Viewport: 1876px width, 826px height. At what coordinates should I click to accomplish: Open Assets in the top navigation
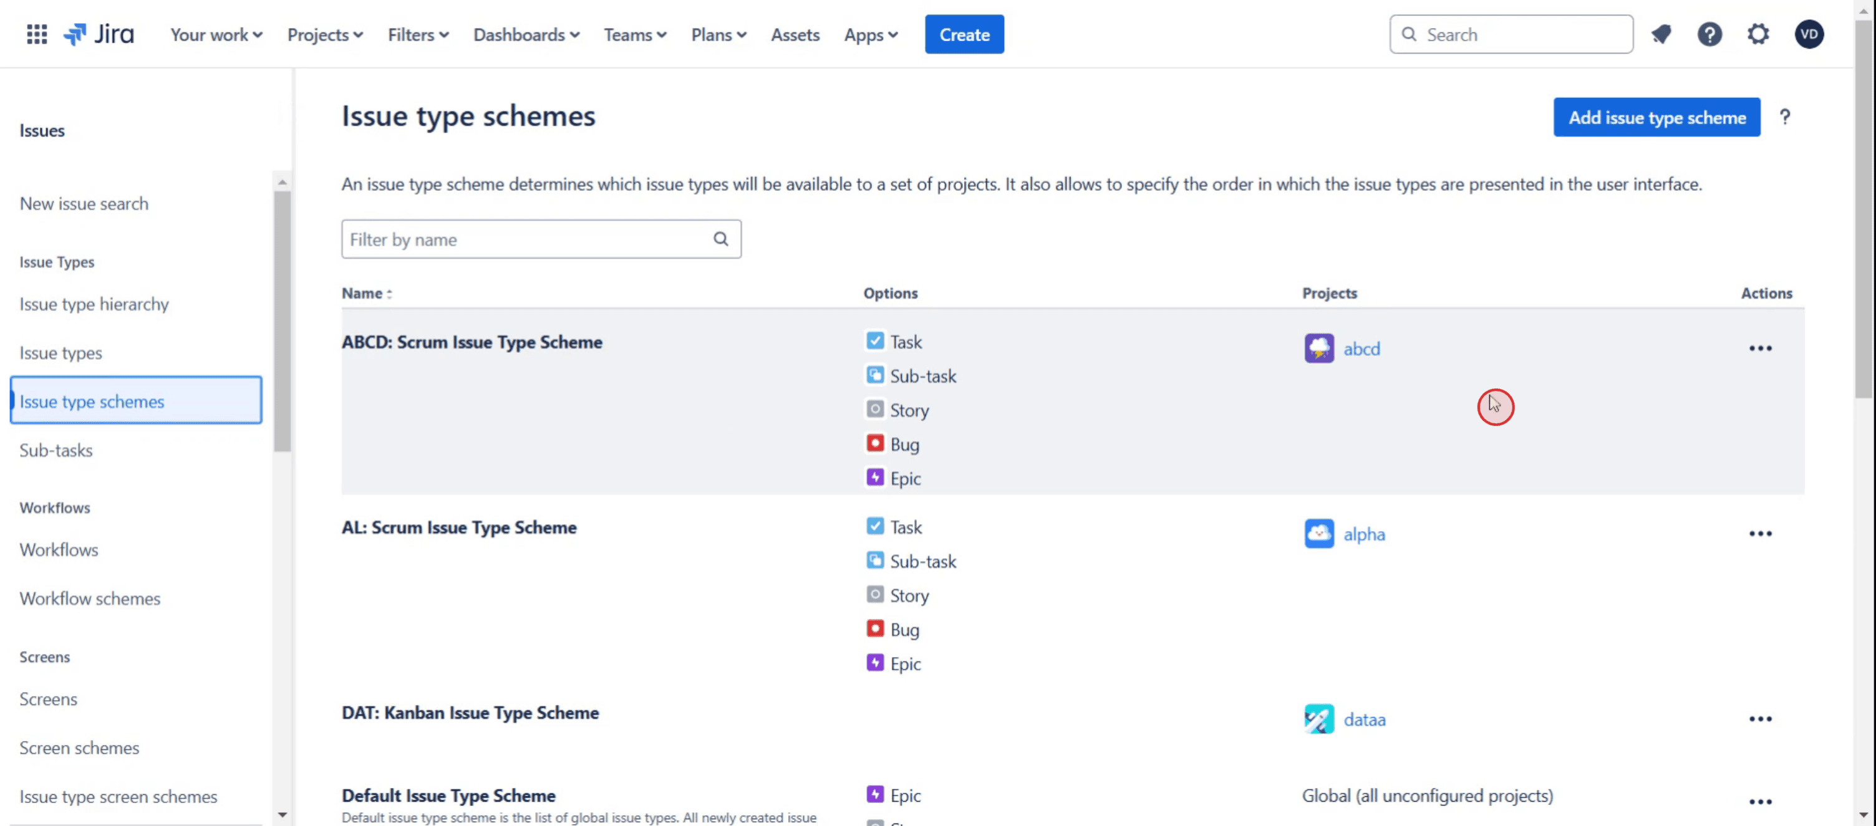(795, 34)
